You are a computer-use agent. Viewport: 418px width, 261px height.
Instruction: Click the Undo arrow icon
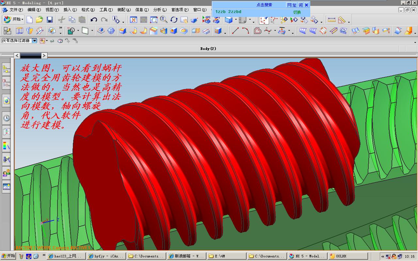(x=94, y=20)
